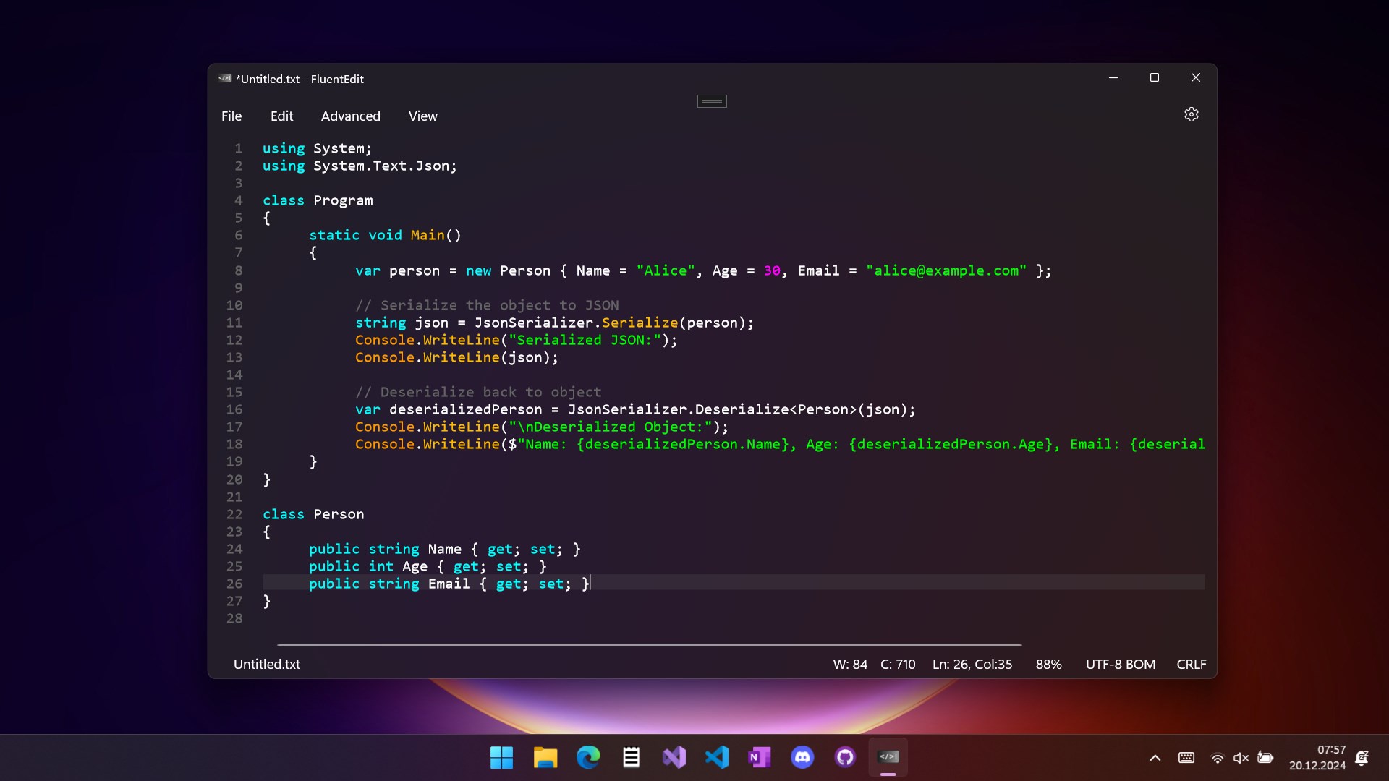Launch Microsoft Edge from the taskbar
Image resolution: width=1389 pixels, height=781 pixels.
click(x=588, y=757)
